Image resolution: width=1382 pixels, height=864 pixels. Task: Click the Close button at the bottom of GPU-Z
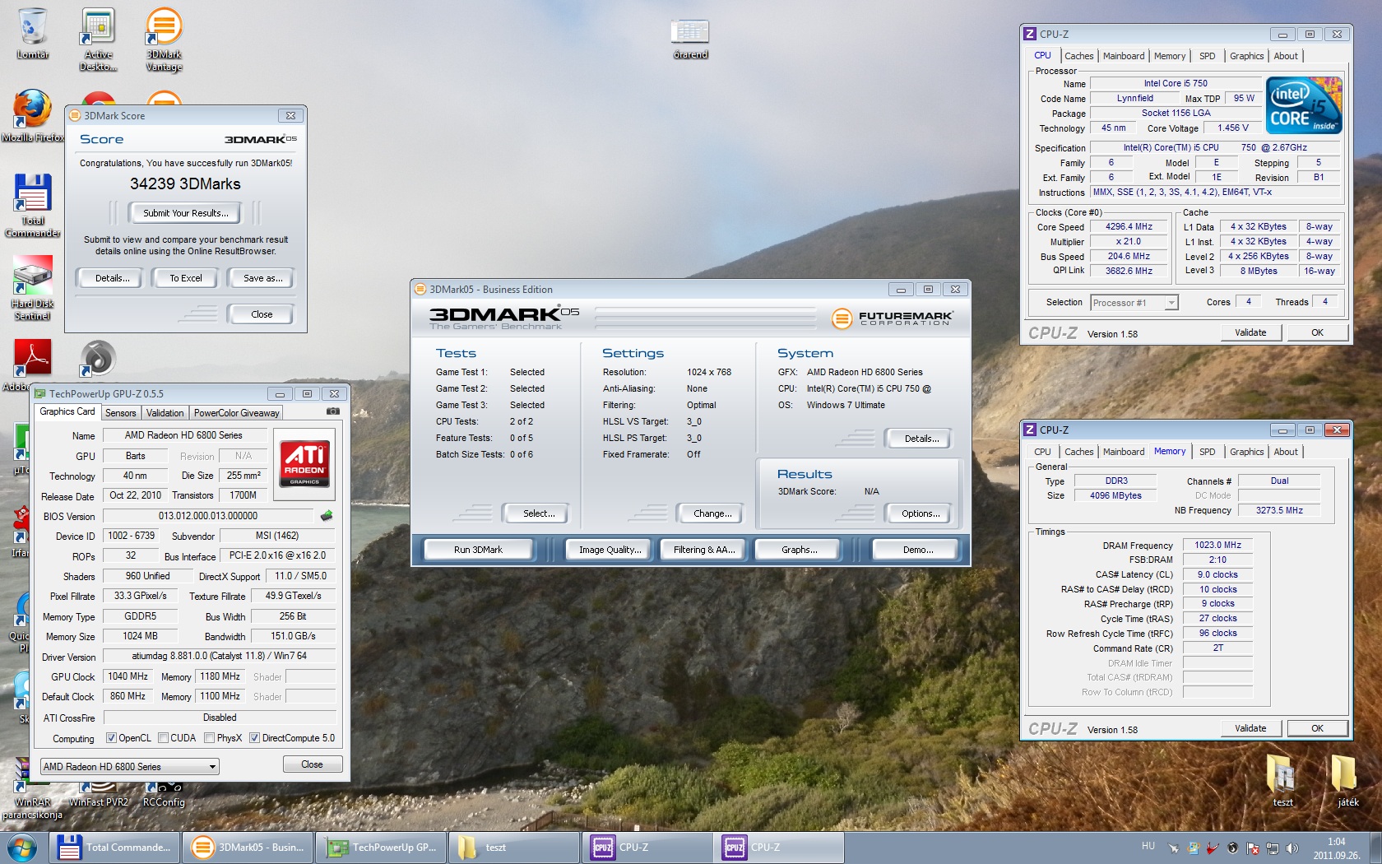[312, 764]
